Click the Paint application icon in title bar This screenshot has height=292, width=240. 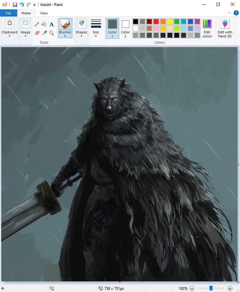point(4,4)
